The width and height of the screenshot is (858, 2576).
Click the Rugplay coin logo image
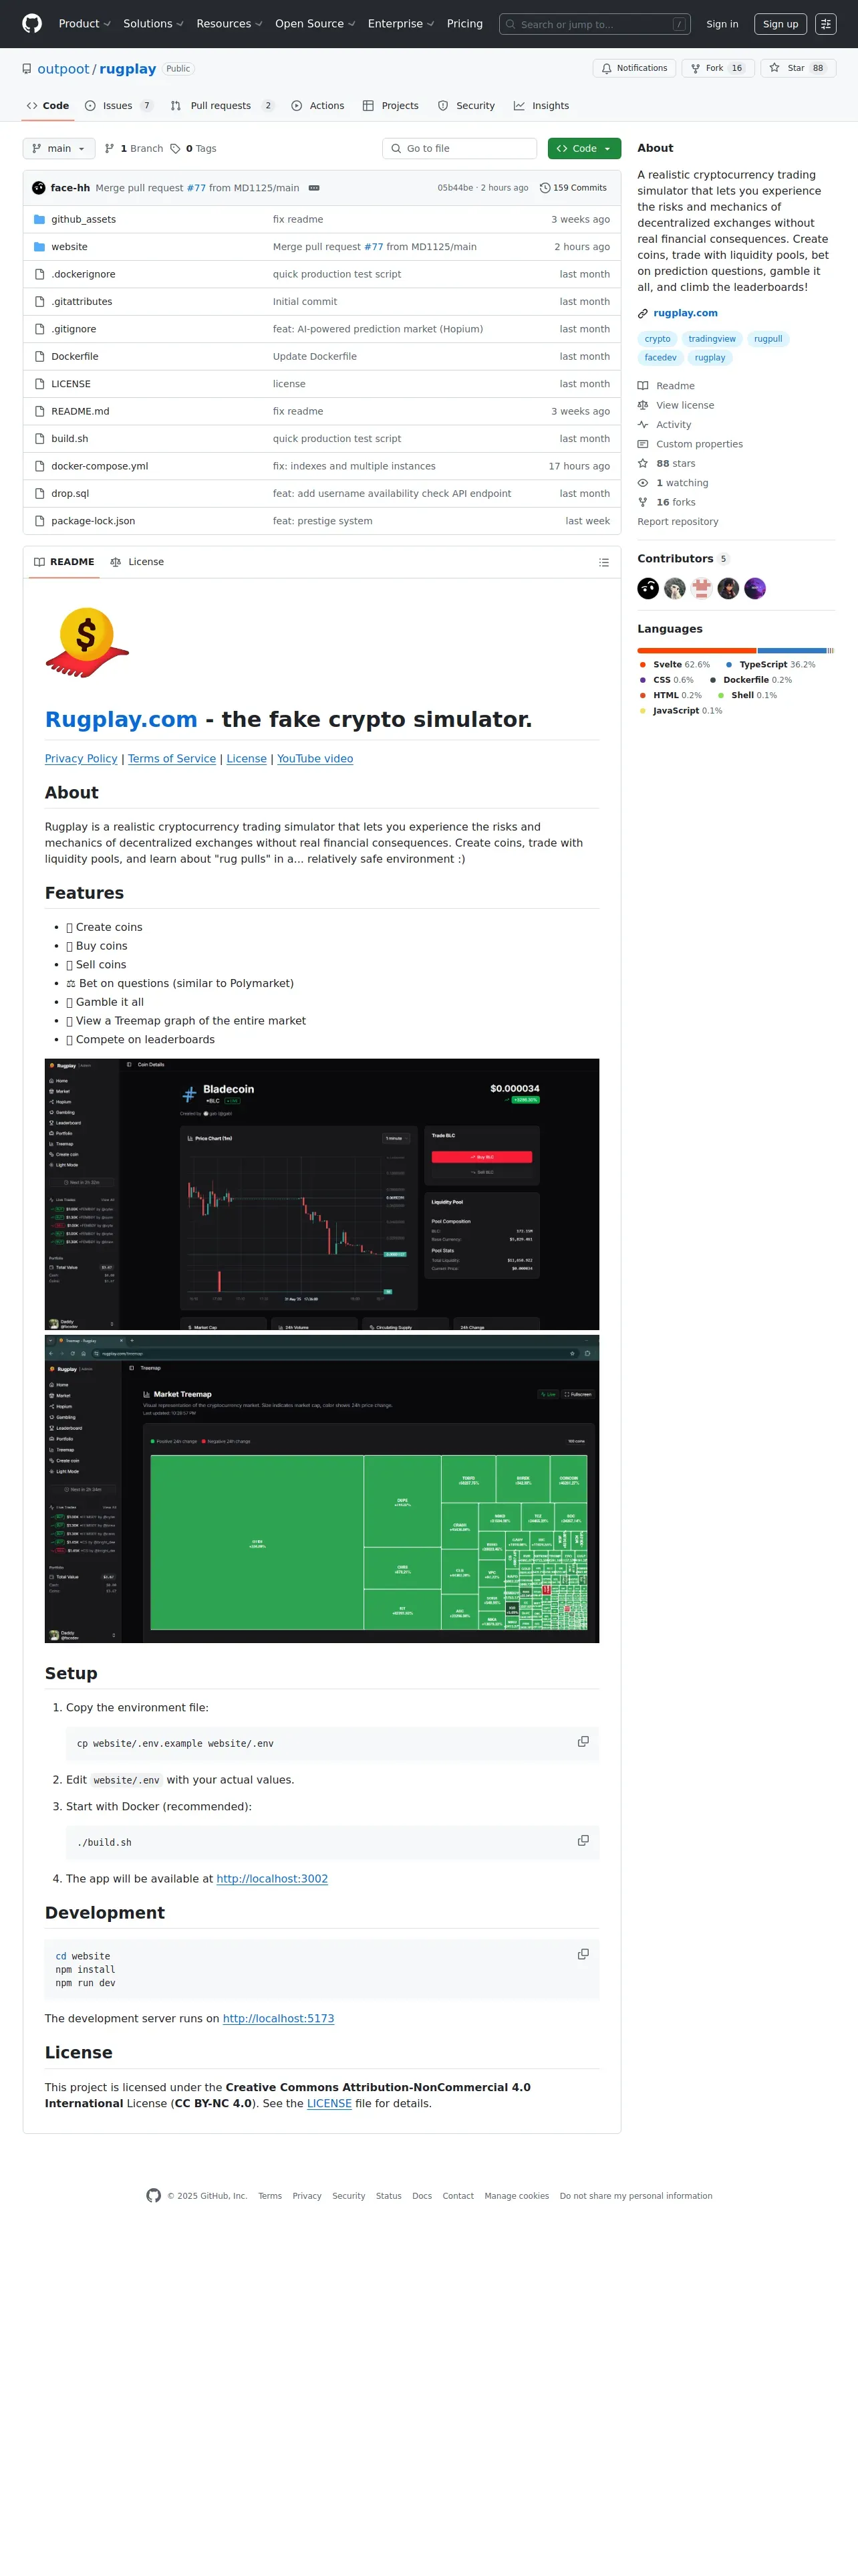(87, 643)
